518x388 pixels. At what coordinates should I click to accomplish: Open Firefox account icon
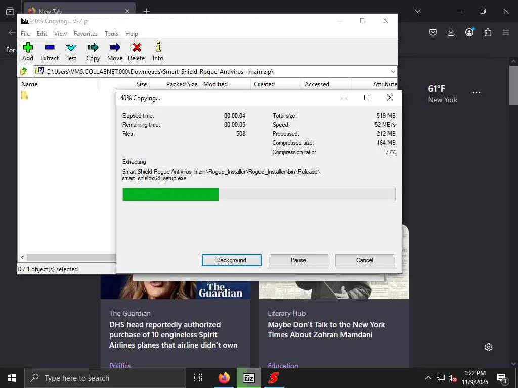469,32
